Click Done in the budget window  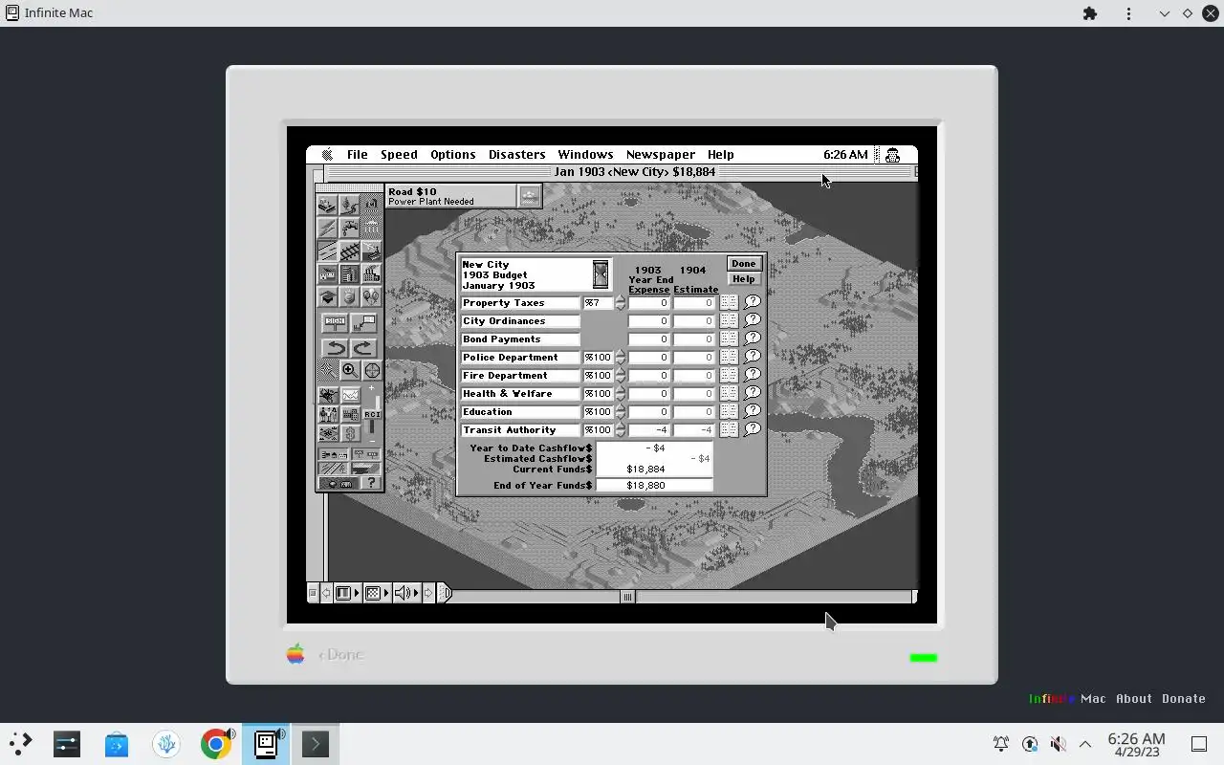(743, 264)
